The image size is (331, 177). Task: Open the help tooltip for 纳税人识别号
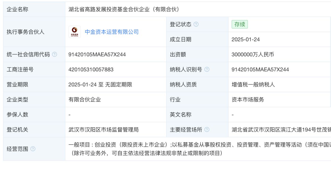click(x=207, y=69)
